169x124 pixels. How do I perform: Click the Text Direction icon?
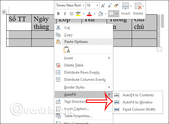58,102
